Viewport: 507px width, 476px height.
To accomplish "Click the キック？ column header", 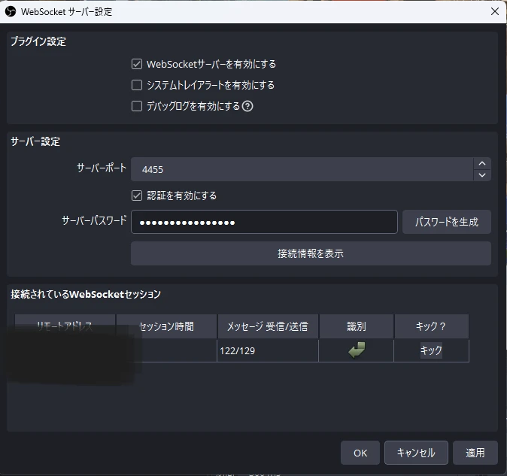I will tap(431, 326).
